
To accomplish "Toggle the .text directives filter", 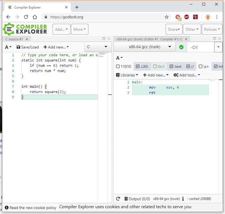I will [x=176, y=66].
